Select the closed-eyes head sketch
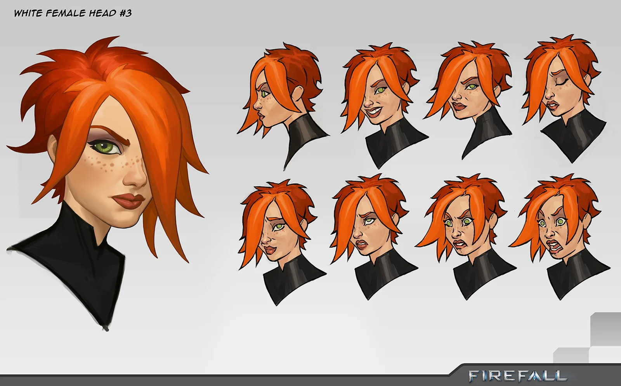The width and height of the screenshot is (621, 386). click(565, 98)
